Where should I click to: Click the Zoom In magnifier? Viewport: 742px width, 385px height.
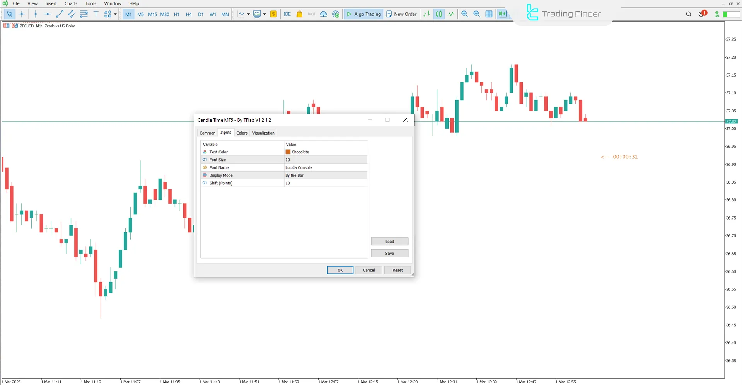pos(465,14)
